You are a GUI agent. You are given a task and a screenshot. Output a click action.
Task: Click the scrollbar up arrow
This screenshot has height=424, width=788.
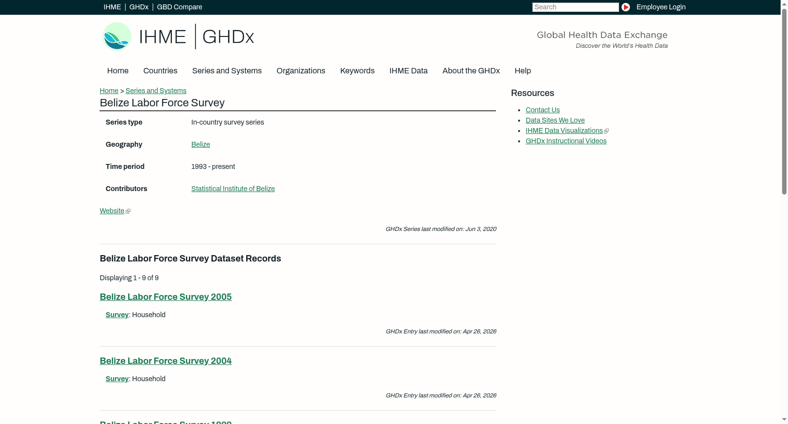(784, 3)
